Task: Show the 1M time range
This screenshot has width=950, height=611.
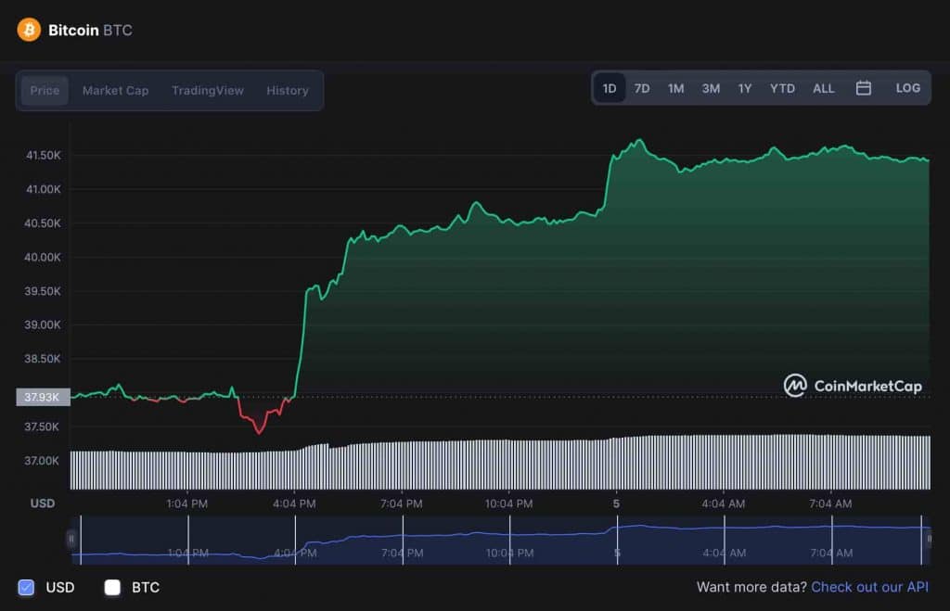Action: click(675, 89)
